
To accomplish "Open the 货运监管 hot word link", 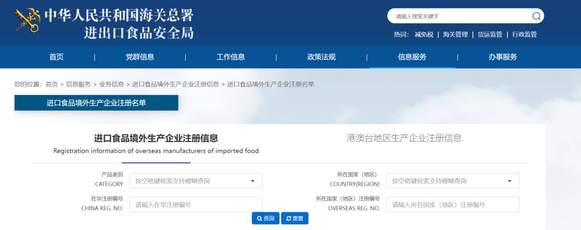I will pos(490,34).
